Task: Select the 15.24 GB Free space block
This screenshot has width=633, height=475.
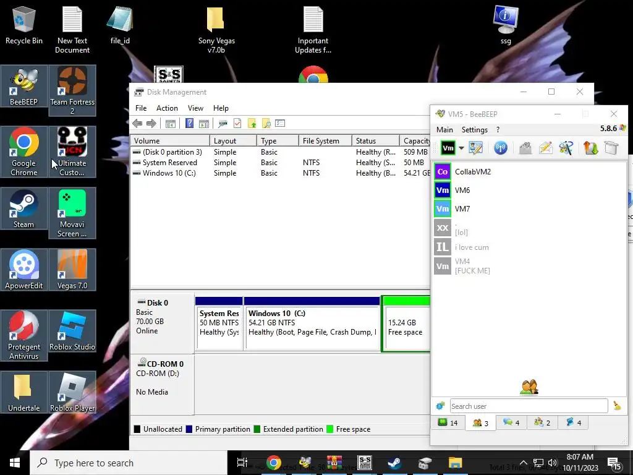Action: pos(406,324)
